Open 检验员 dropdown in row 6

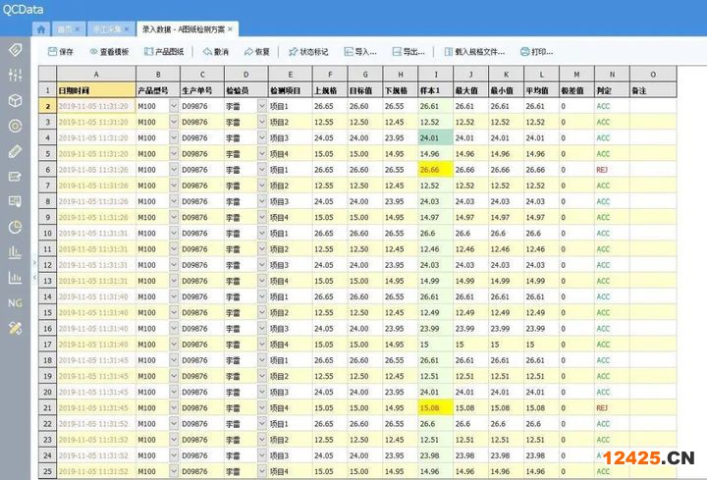(262, 170)
